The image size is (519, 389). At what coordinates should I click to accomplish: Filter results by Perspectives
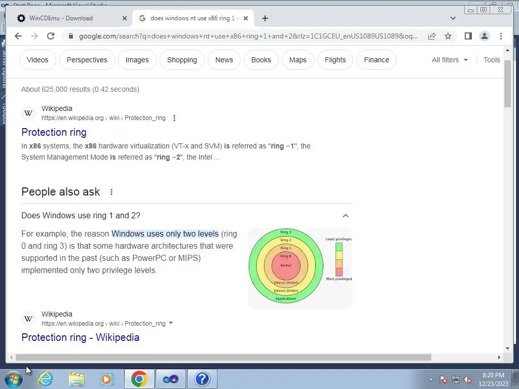pyautogui.click(x=87, y=60)
